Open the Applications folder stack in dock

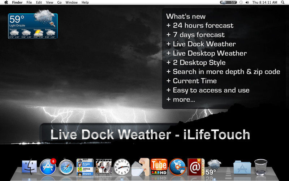(x=242, y=167)
